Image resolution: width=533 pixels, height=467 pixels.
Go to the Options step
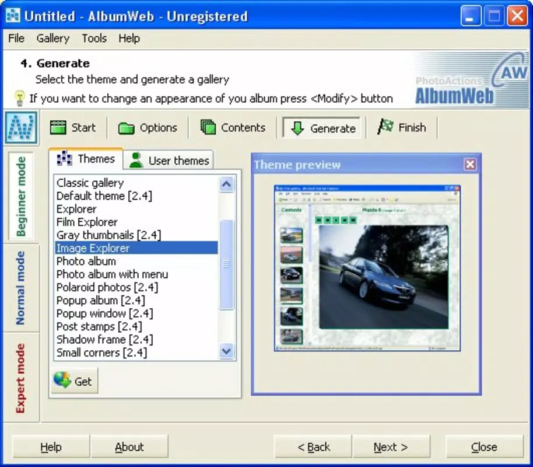point(148,128)
